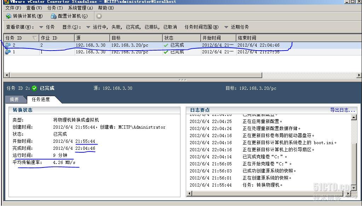
Task: Click log entry 已完成克隆卷 "C:"
Action: (265, 157)
